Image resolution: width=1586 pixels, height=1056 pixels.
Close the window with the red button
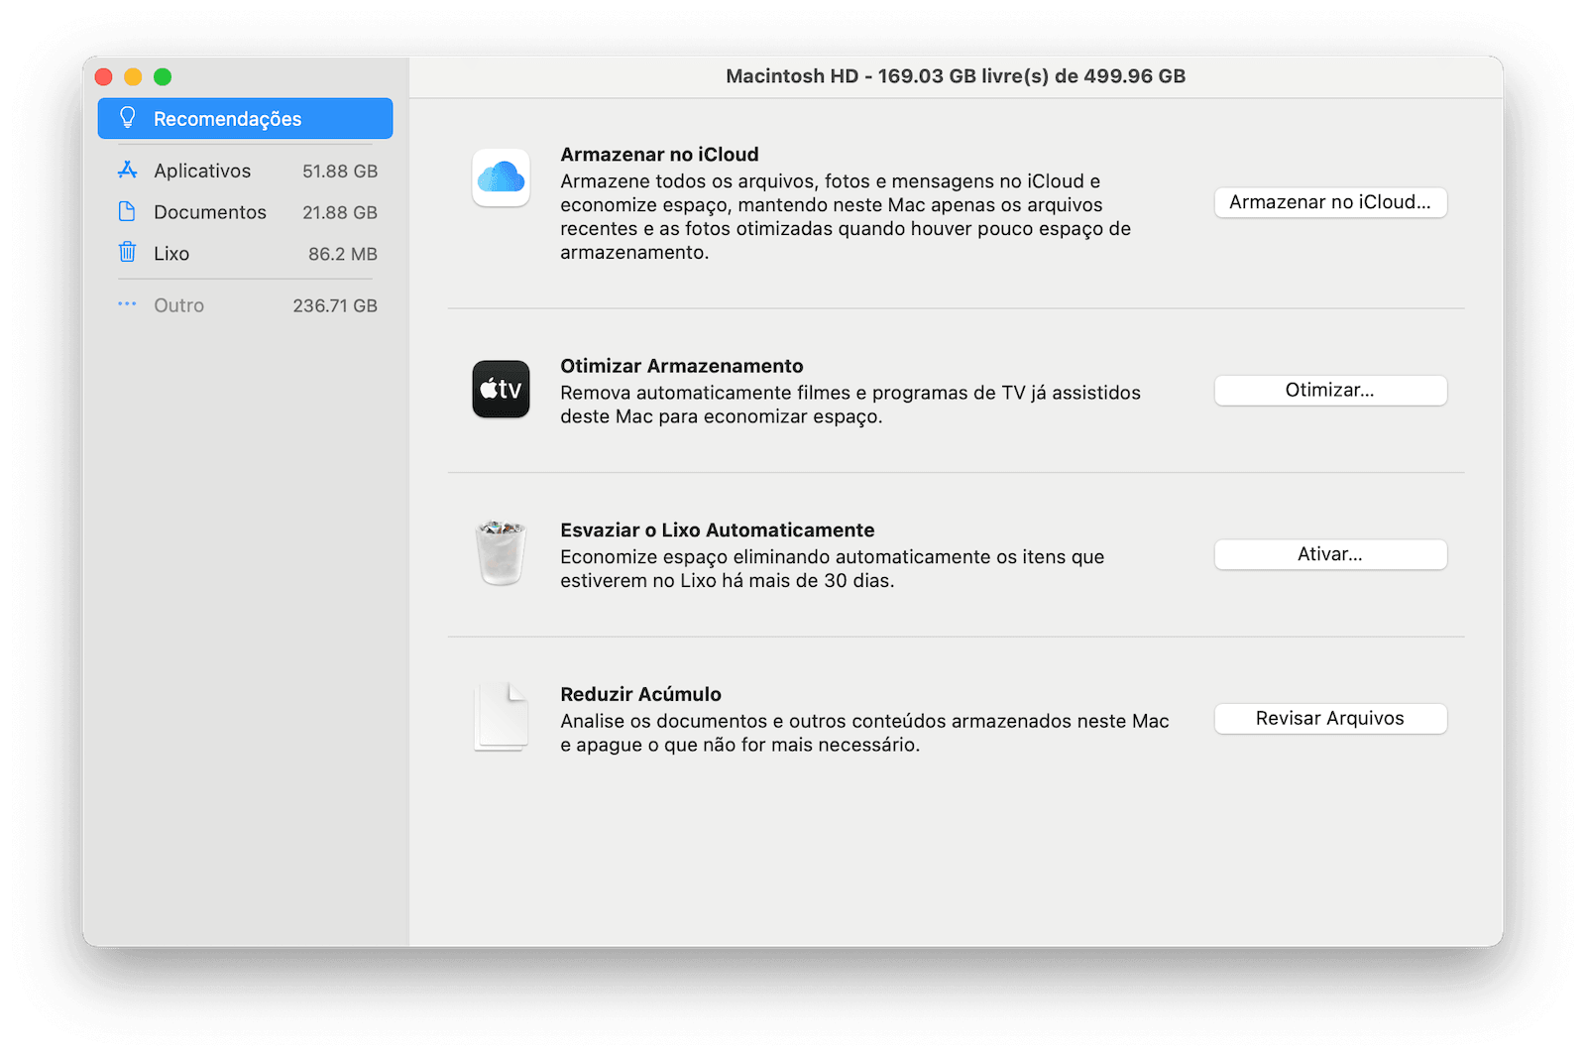click(103, 76)
